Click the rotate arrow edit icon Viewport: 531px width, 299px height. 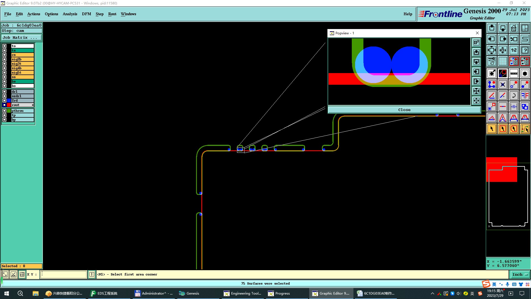click(x=514, y=96)
